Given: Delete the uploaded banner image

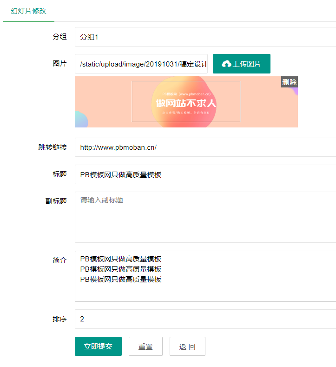Looking at the screenshot, I should coord(289,82).
